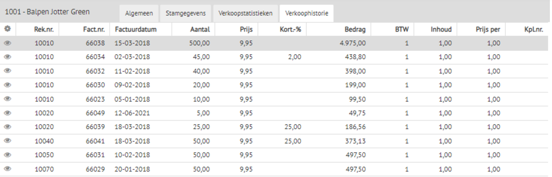Open the Stamgegevens tab

pos(185,13)
